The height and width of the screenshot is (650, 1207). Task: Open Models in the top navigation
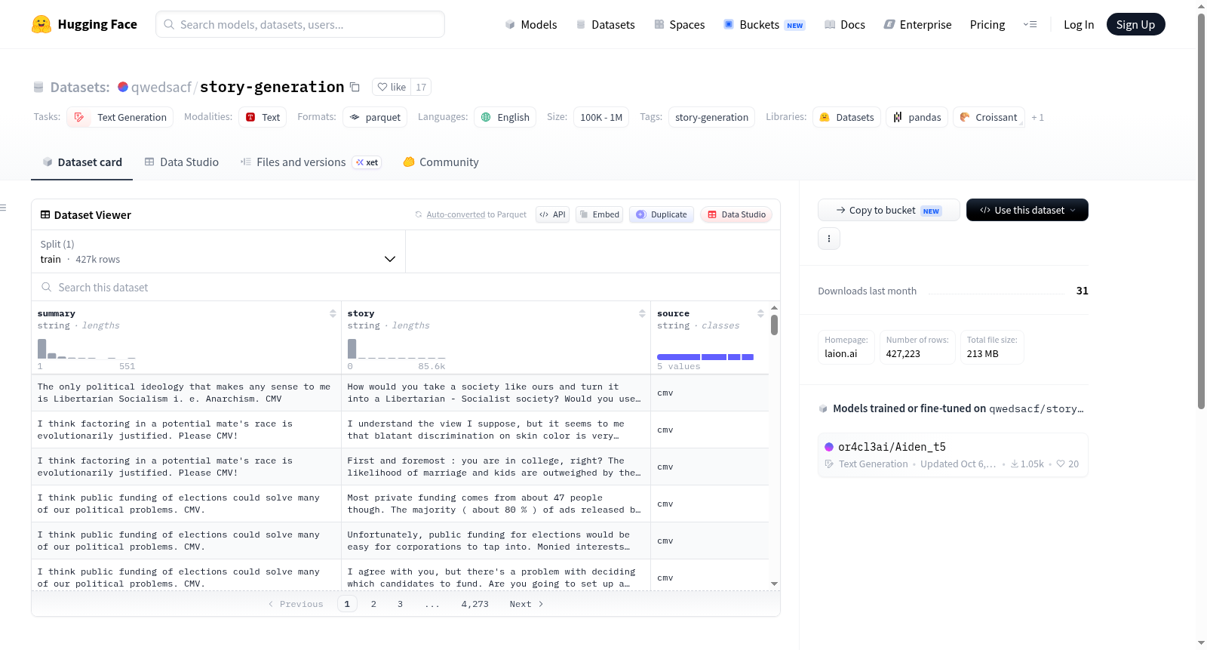pyautogui.click(x=531, y=24)
